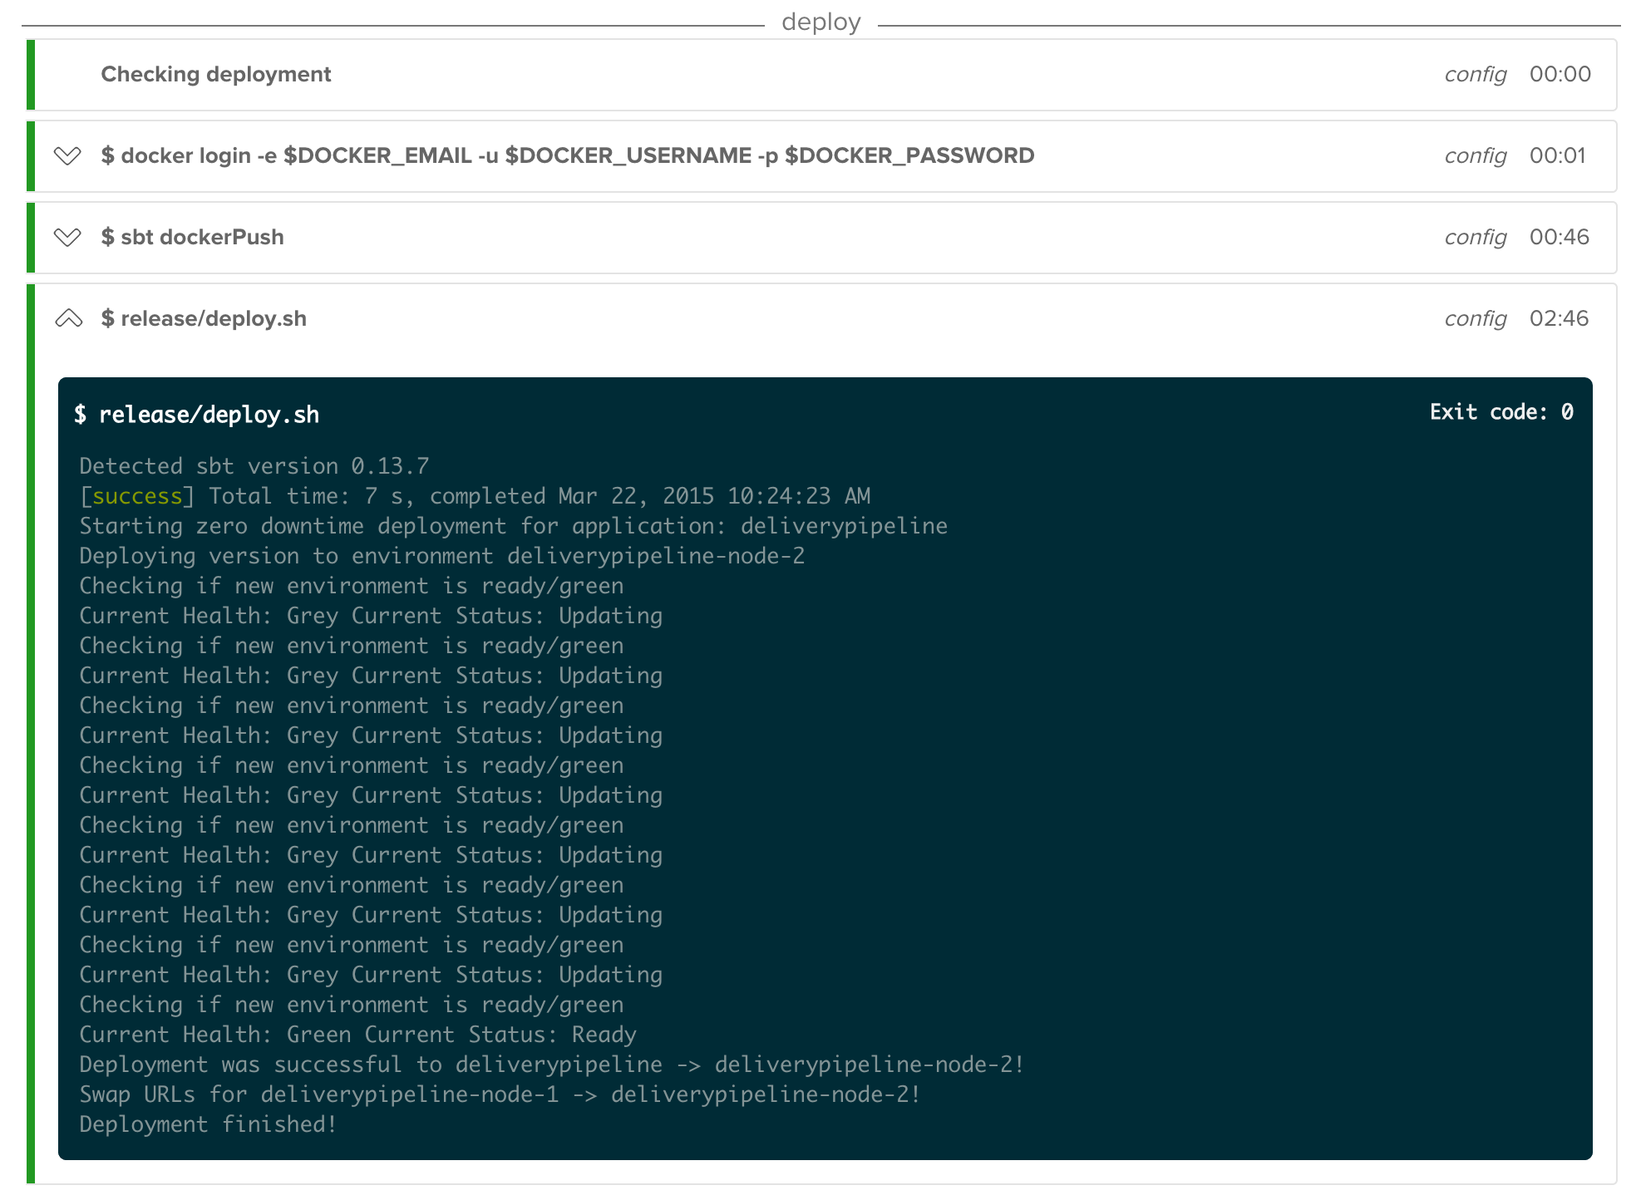The width and height of the screenshot is (1641, 1200).
Task: Click the yellow success text in log
Action: click(137, 496)
